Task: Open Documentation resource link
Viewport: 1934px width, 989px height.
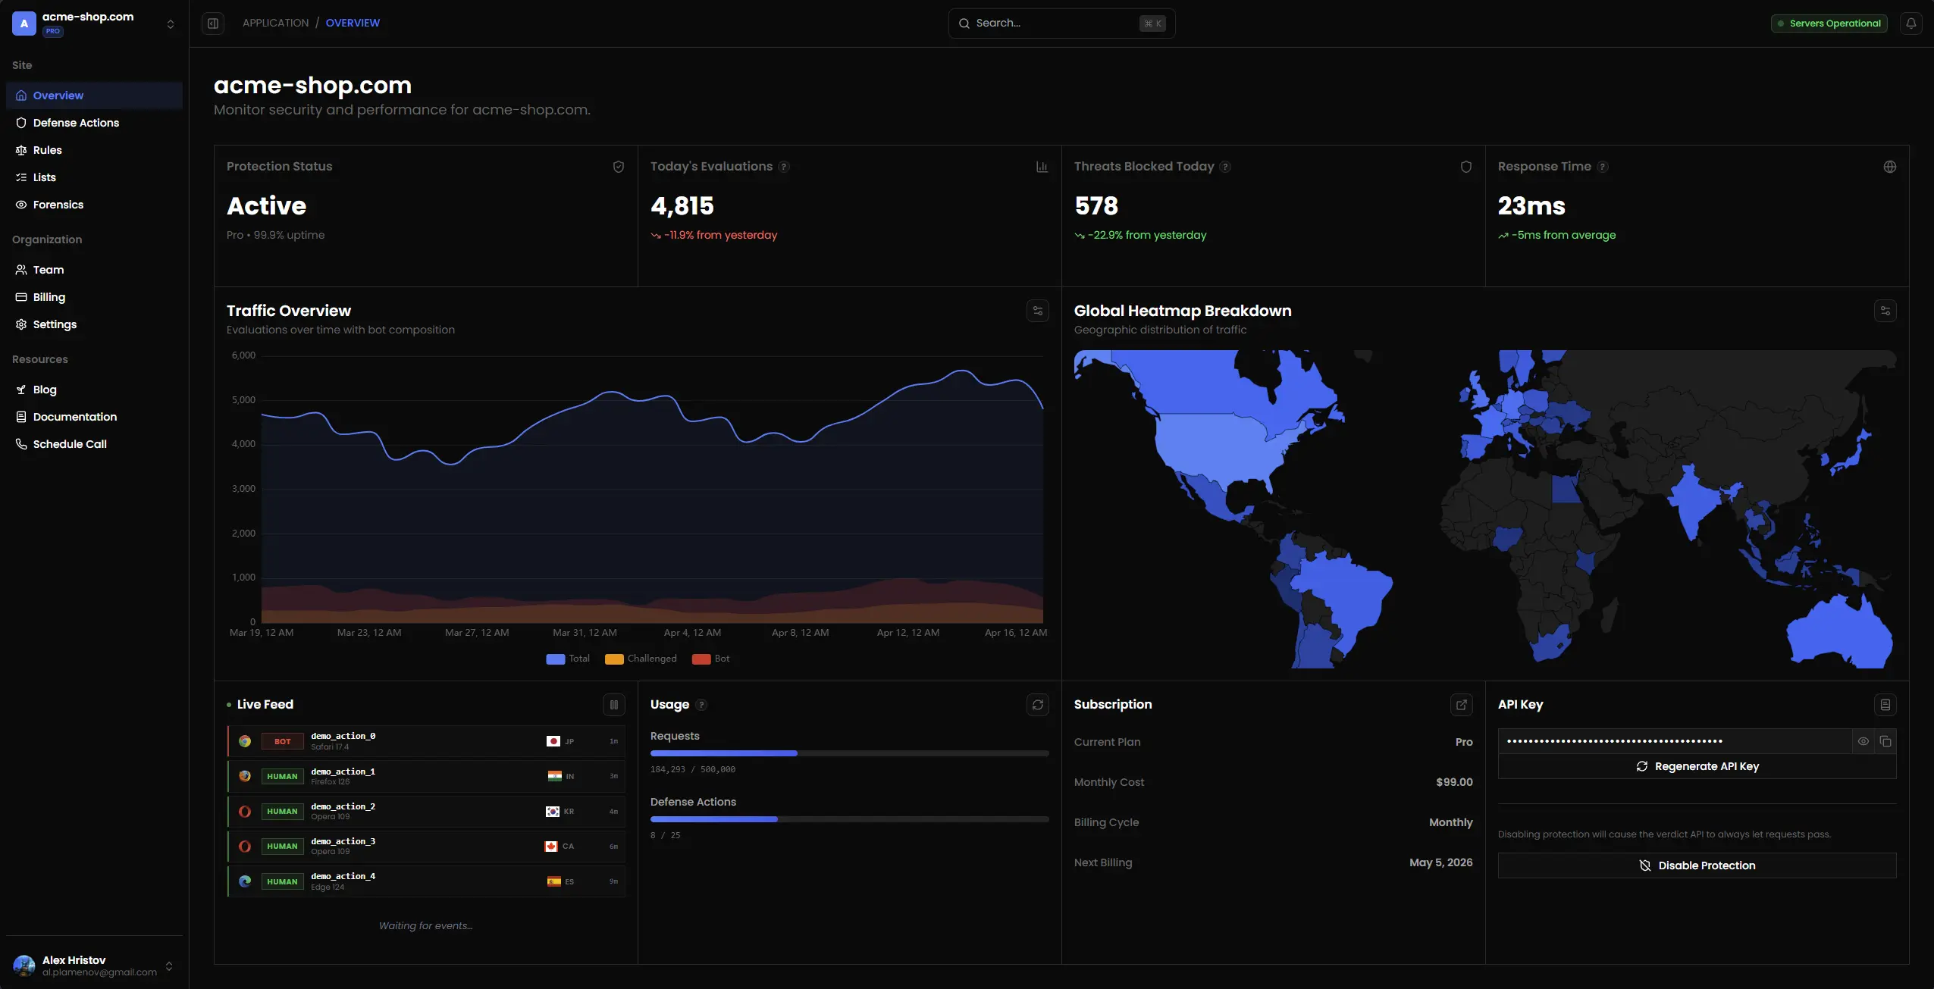Action: 94,417
